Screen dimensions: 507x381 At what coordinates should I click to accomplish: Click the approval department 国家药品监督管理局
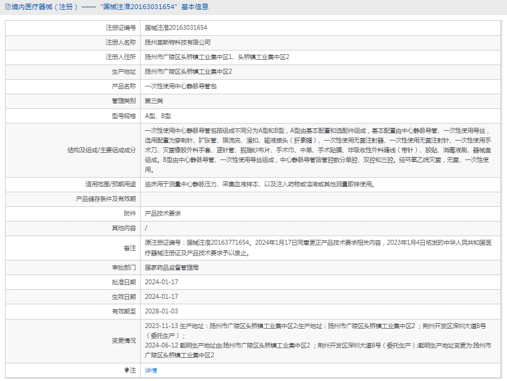tap(172, 267)
